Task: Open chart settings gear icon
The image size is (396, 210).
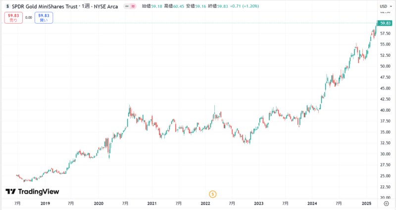Action: coord(386,204)
